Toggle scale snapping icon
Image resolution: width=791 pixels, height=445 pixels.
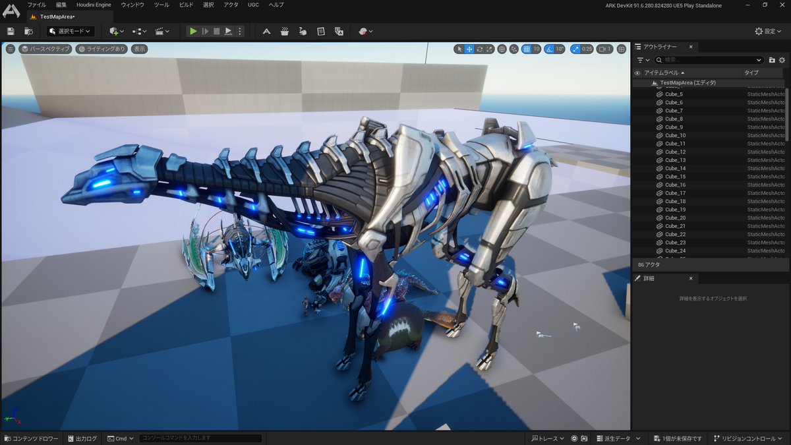[x=575, y=49]
